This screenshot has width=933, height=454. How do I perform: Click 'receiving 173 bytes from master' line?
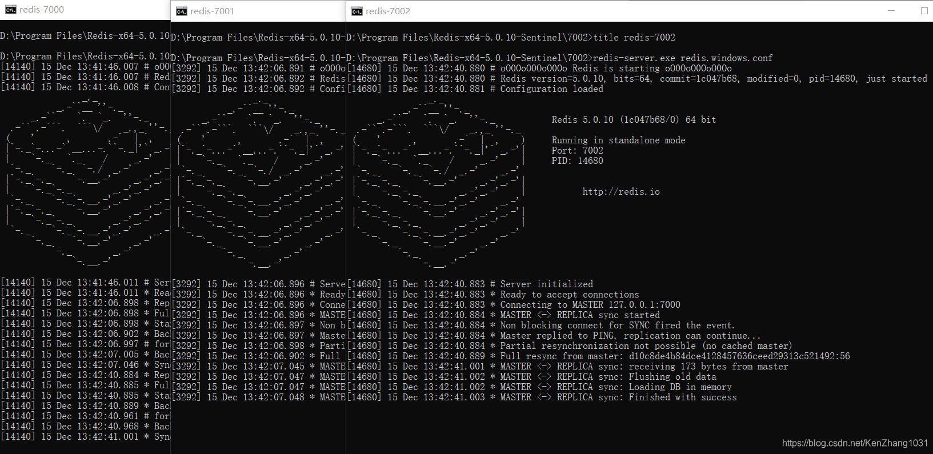(x=568, y=367)
